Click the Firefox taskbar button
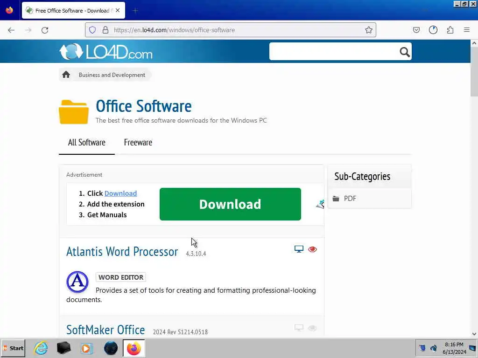The height and width of the screenshot is (358, 478). 134,348
